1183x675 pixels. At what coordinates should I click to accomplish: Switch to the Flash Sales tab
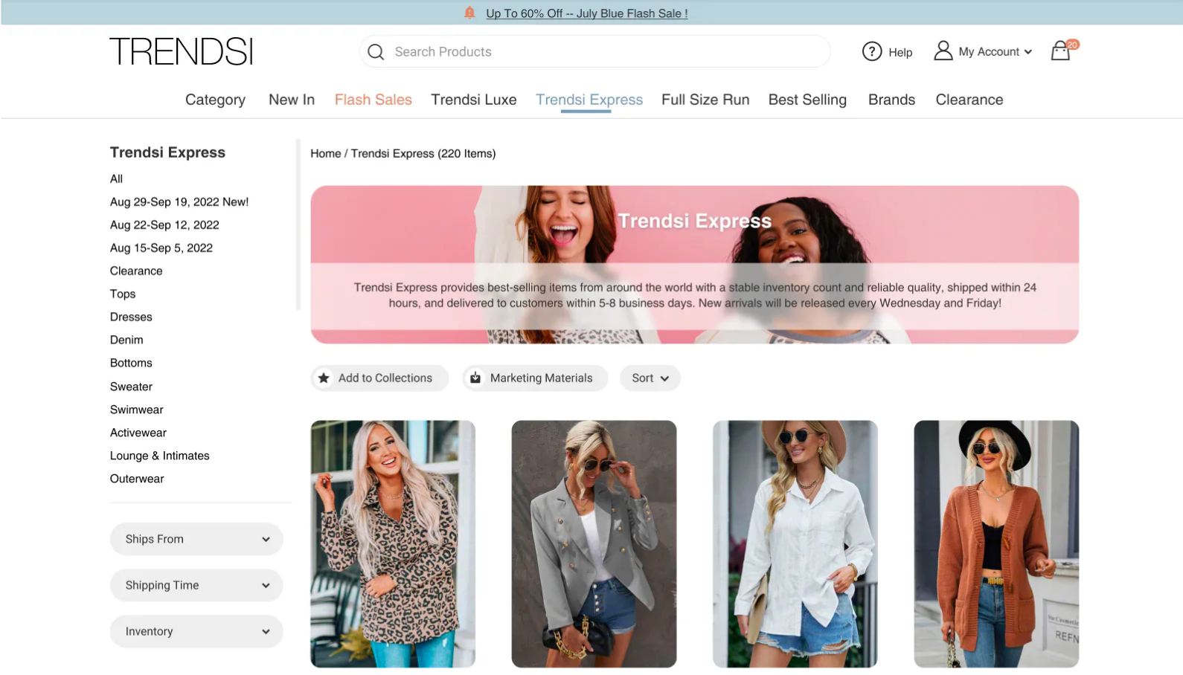pyautogui.click(x=373, y=100)
